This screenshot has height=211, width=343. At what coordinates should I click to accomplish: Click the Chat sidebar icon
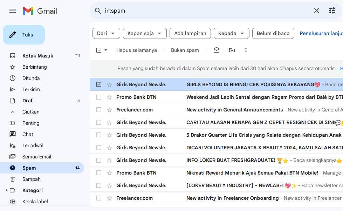coord(13,134)
